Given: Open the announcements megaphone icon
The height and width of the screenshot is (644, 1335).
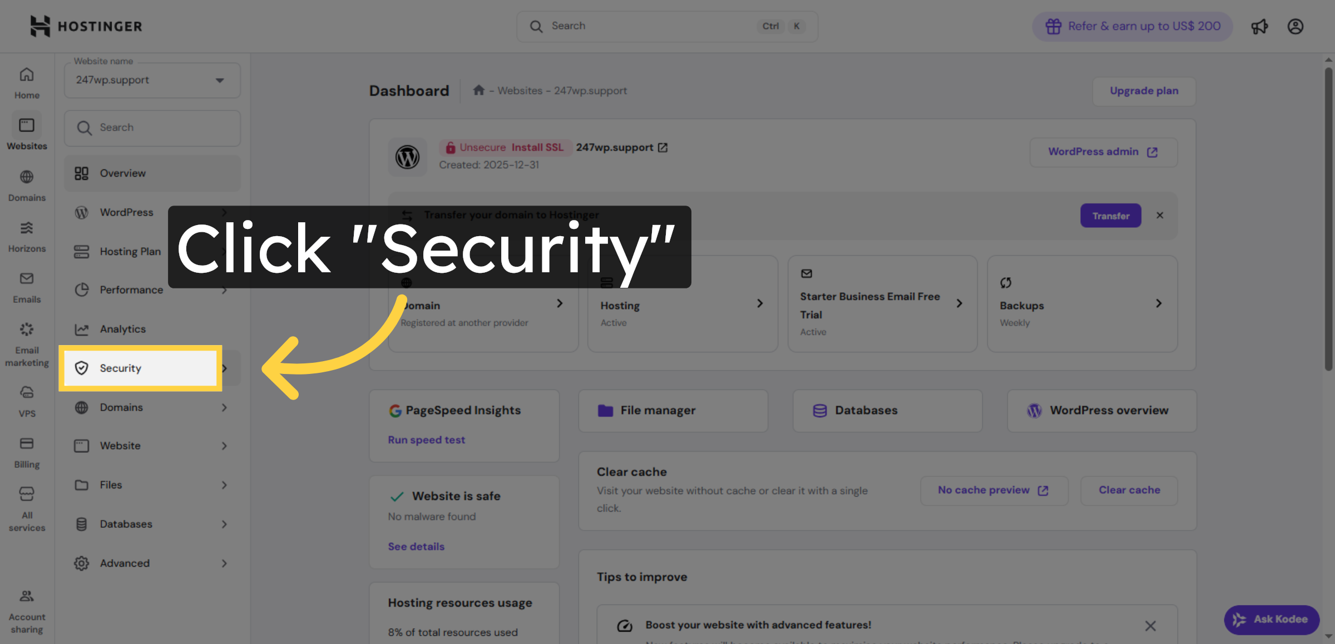Looking at the screenshot, I should tap(1259, 26).
